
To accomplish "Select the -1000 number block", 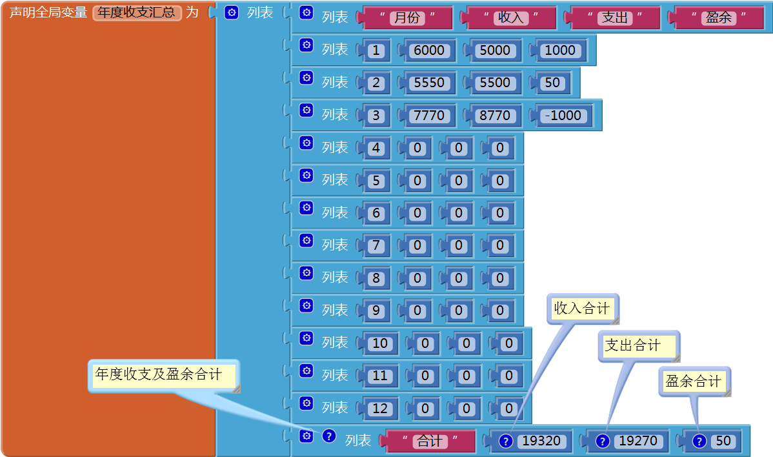I will point(563,116).
